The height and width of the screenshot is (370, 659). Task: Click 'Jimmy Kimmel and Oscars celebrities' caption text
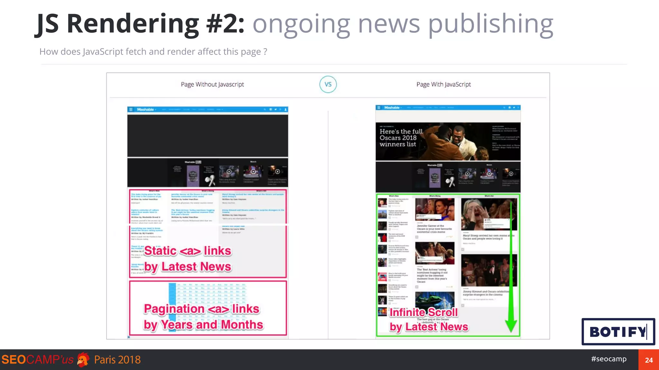click(x=486, y=293)
